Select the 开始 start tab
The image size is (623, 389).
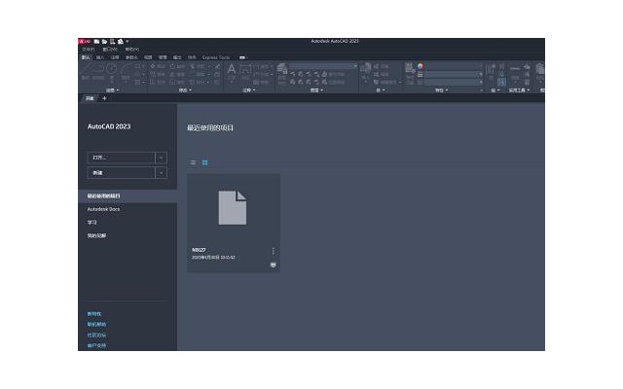tap(90, 98)
